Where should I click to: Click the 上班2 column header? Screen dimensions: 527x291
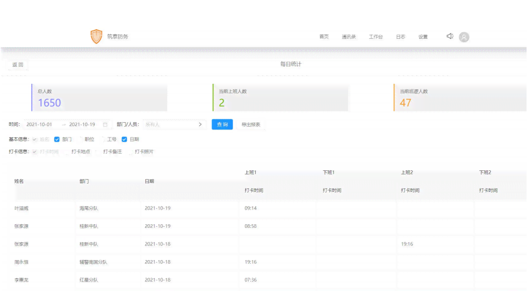[x=407, y=172]
